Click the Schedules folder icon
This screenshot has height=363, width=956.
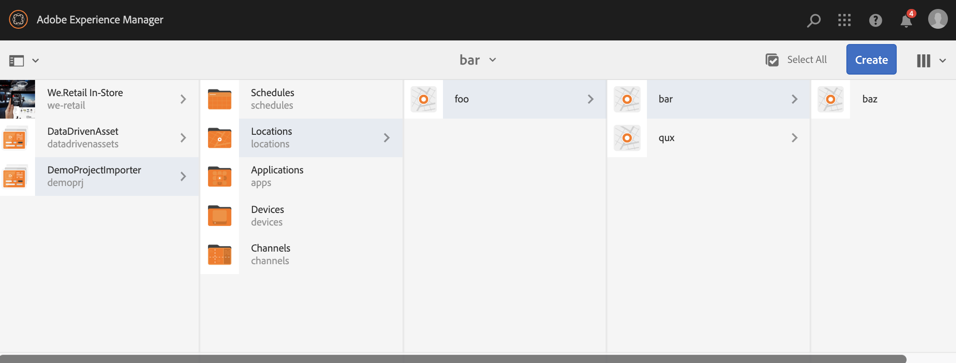220,99
